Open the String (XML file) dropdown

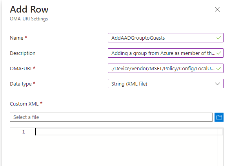click(x=166, y=84)
